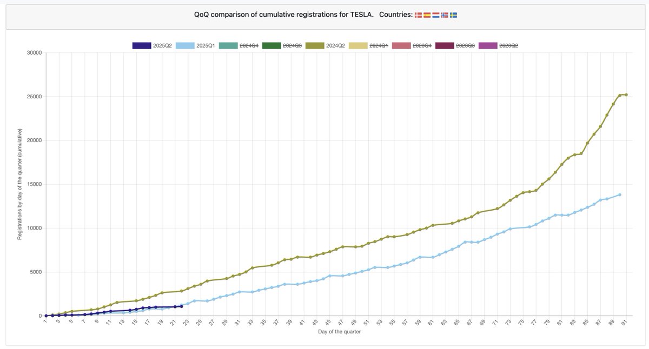
Task: Click the final 2024Q2 data point at day 91
Action: point(626,95)
